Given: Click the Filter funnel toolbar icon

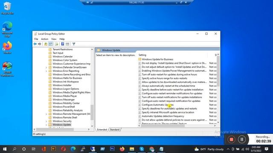Looking at the screenshot, I should [x=74, y=44].
